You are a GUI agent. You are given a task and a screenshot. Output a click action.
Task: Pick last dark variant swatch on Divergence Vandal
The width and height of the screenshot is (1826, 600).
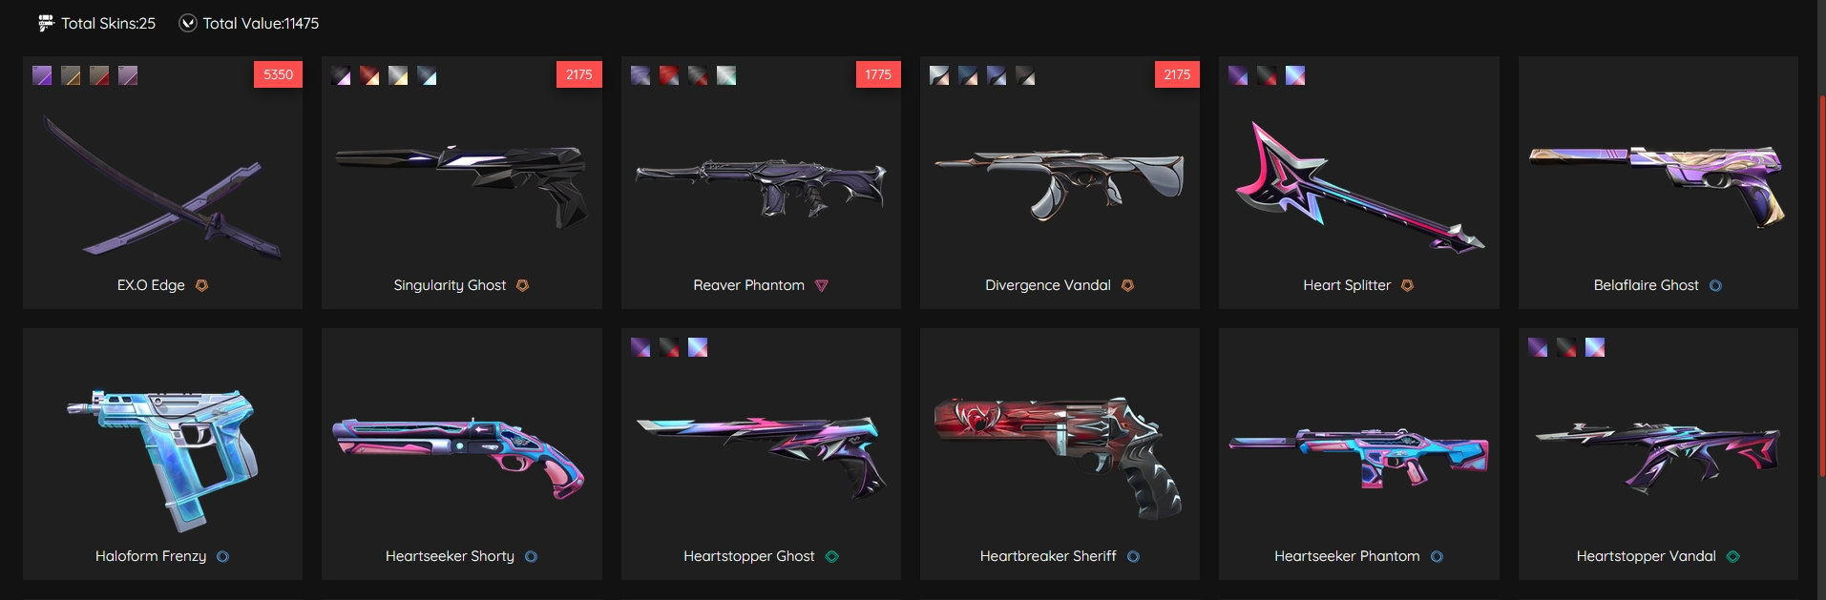[x=1025, y=75]
